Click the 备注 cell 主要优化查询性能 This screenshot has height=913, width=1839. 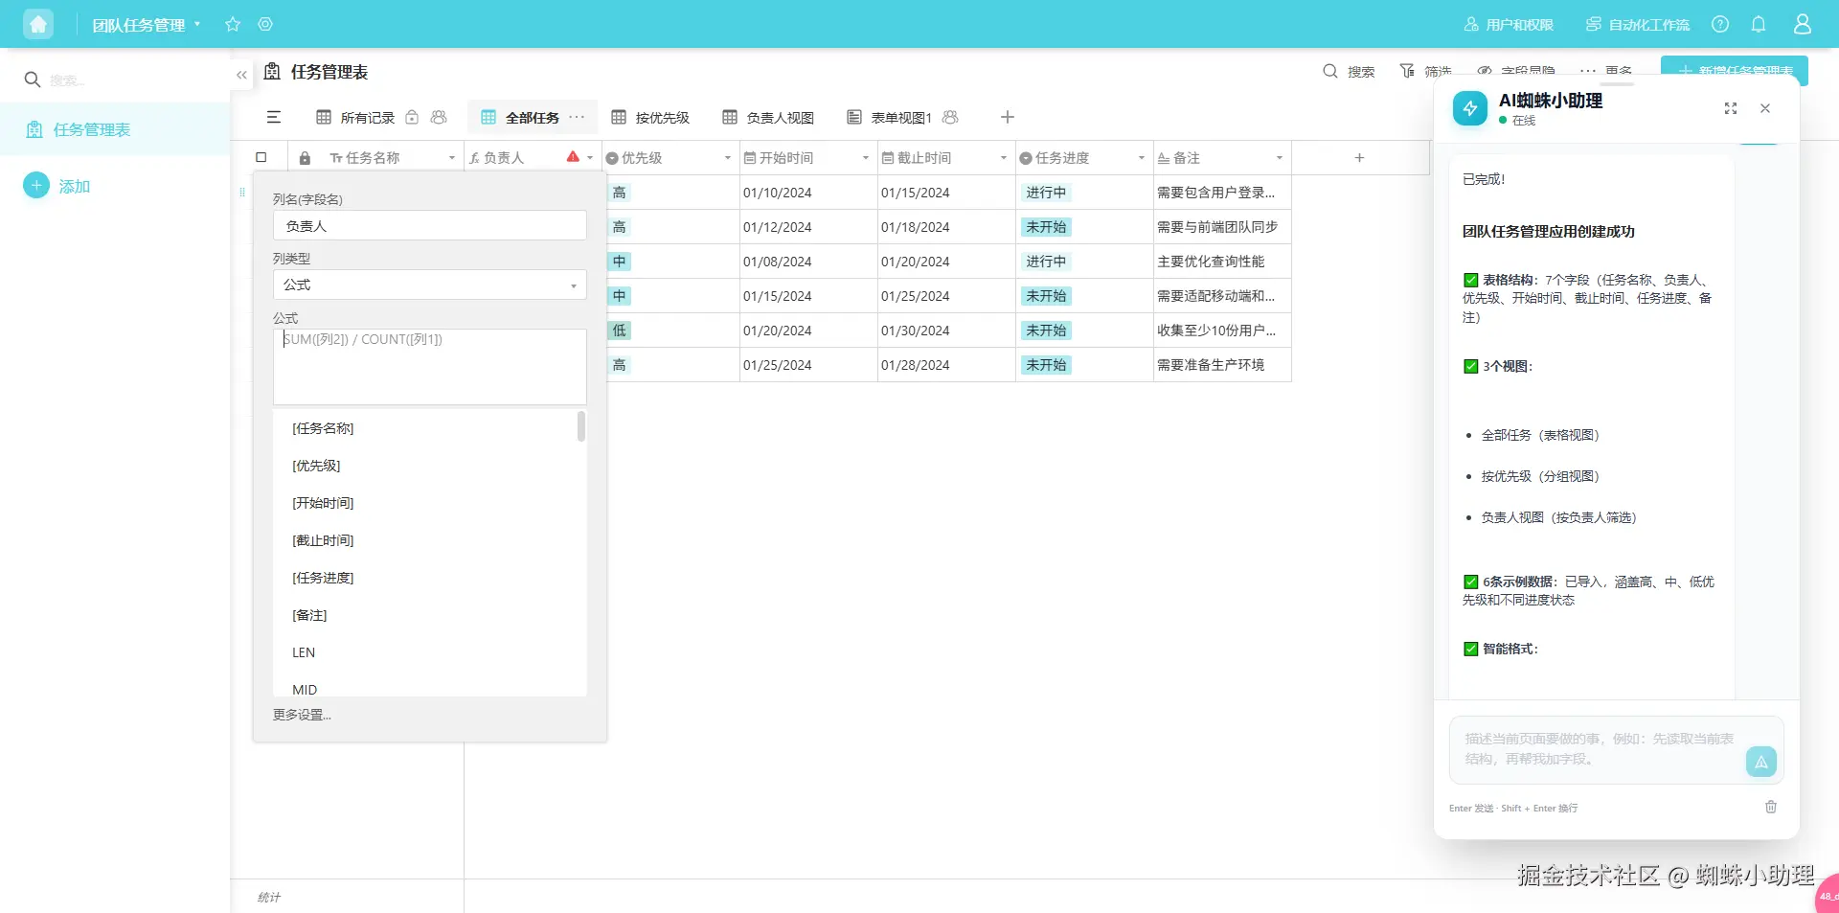point(1222,262)
